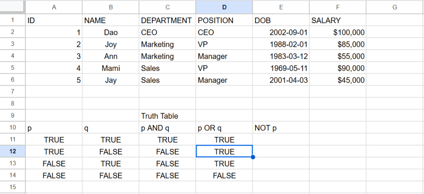424x194 pixels.
Task: Select the $45,000 salary cell
Action: coord(337,80)
